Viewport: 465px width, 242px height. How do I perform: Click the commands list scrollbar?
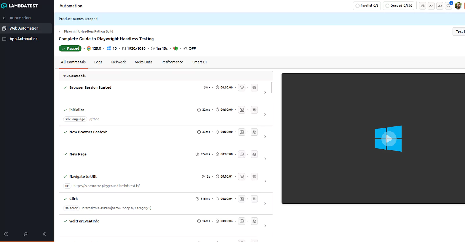click(x=272, y=87)
